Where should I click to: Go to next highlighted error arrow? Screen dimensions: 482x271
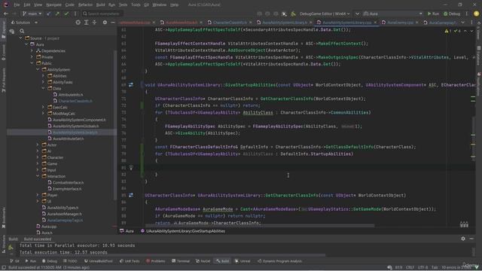(x=471, y=31)
